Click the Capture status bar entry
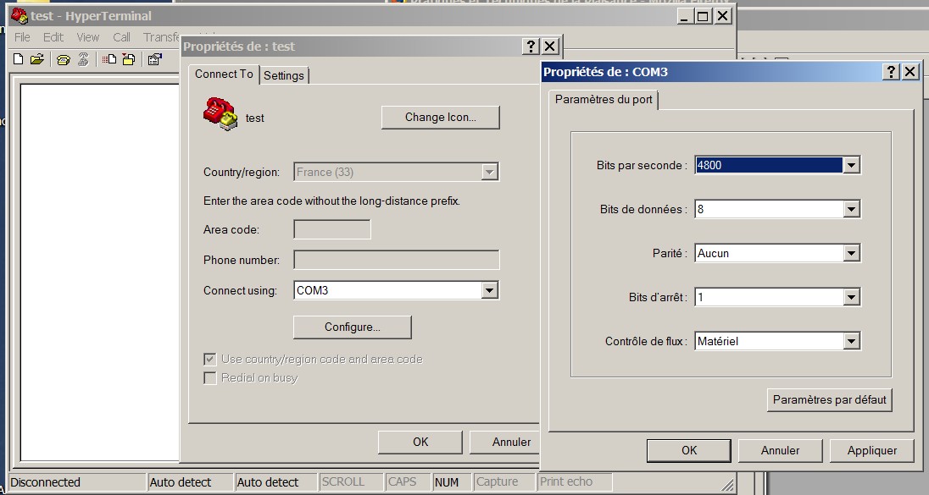929x495 pixels. pyautogui.click(x=504, y=482)
